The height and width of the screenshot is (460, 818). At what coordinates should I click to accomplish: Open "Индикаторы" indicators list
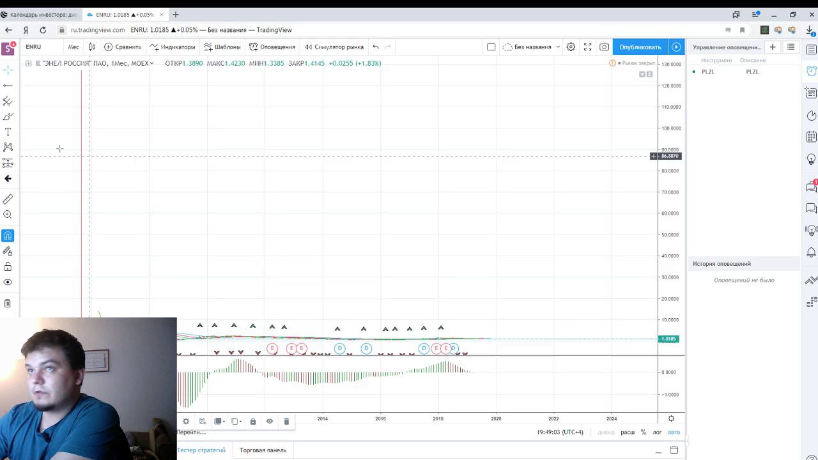coord(173,47)
